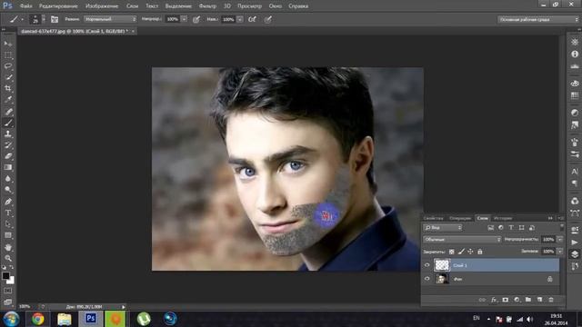
Task: Open the flow slider arrow
Action: (x=240, y=19)
